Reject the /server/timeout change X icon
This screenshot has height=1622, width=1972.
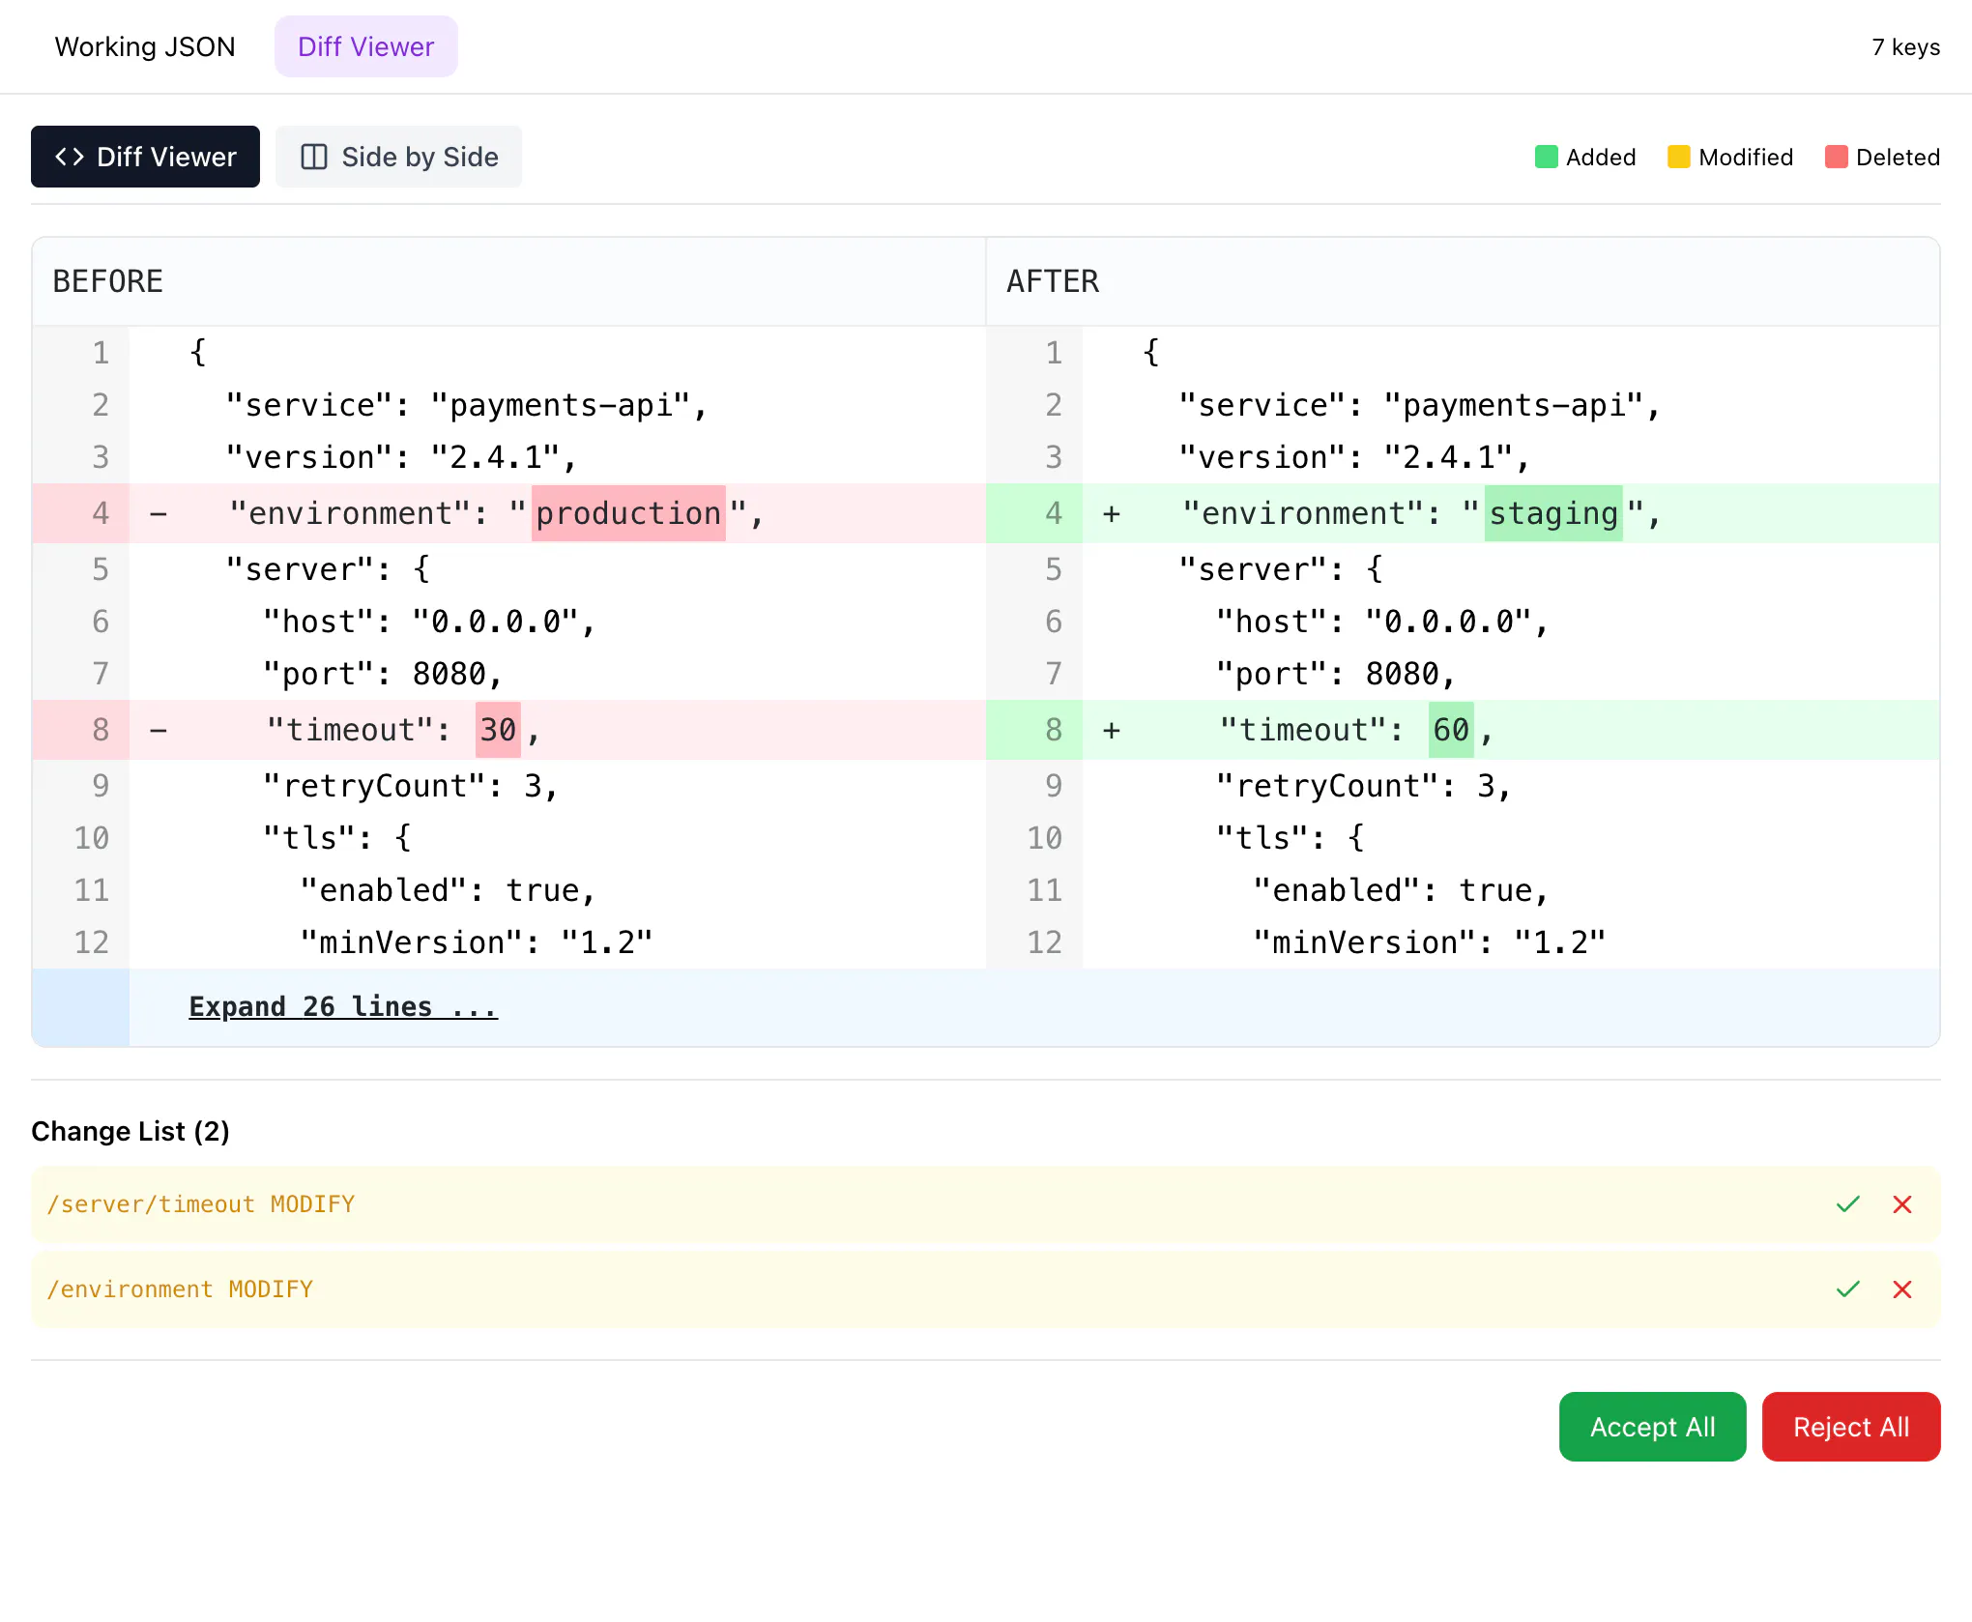[x=1901, y=1204]
